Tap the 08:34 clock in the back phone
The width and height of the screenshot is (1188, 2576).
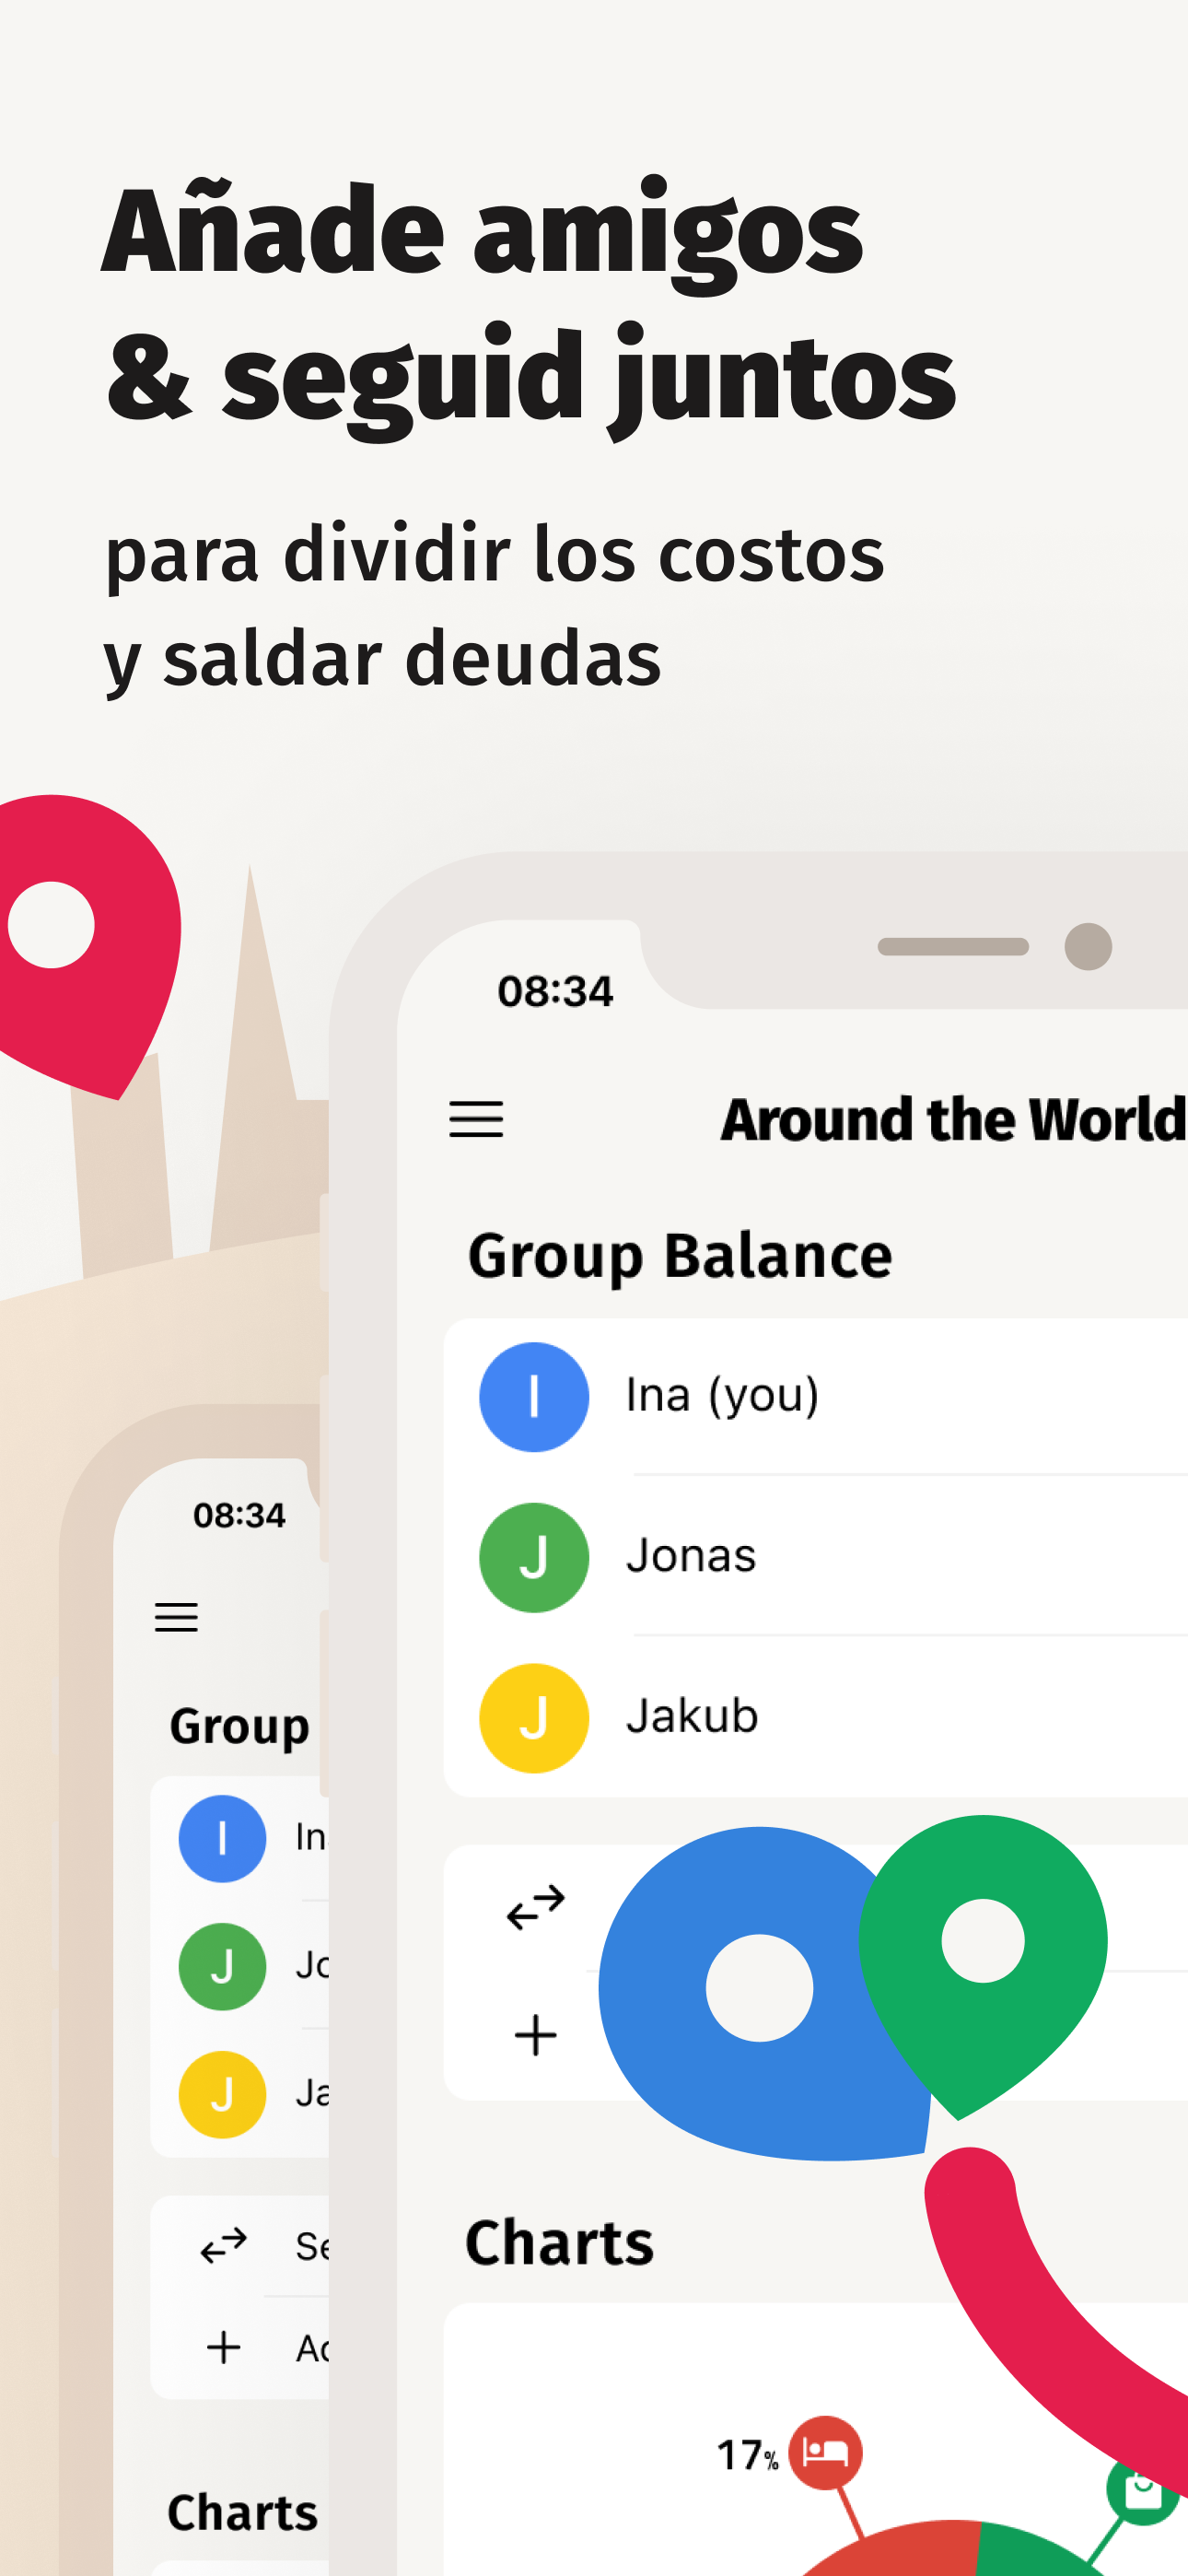239,1515
